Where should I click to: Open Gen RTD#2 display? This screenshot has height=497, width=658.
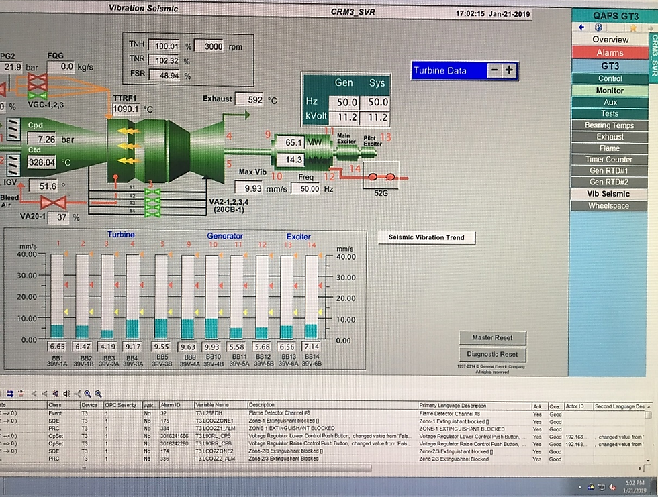609,182
